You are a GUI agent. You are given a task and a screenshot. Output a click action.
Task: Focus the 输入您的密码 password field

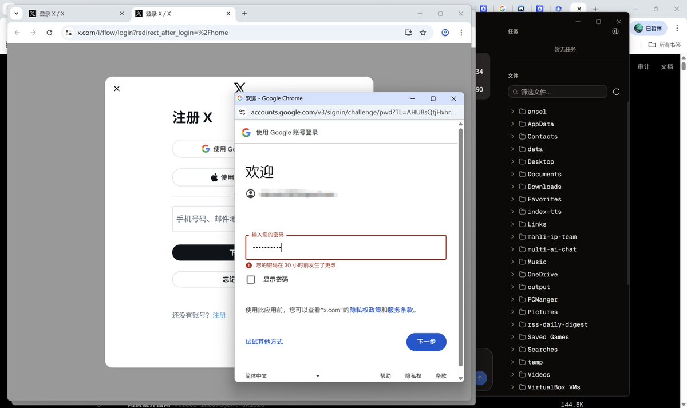click(x=346, y=247)
